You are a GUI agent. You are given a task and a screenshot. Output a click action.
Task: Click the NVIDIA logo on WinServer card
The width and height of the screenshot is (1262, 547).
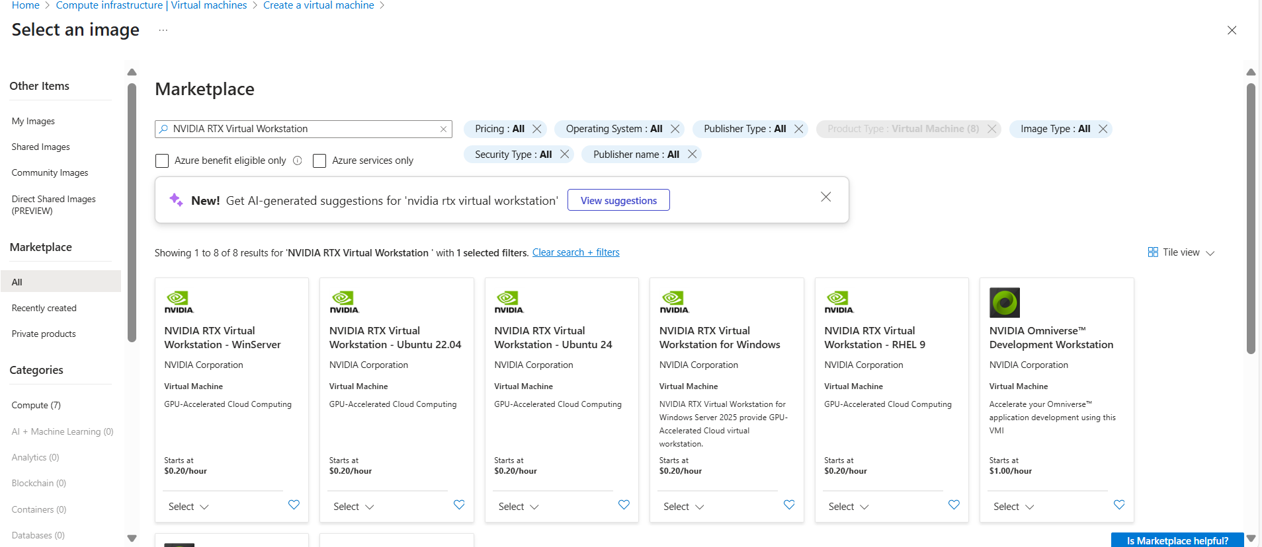pos(179,302)
